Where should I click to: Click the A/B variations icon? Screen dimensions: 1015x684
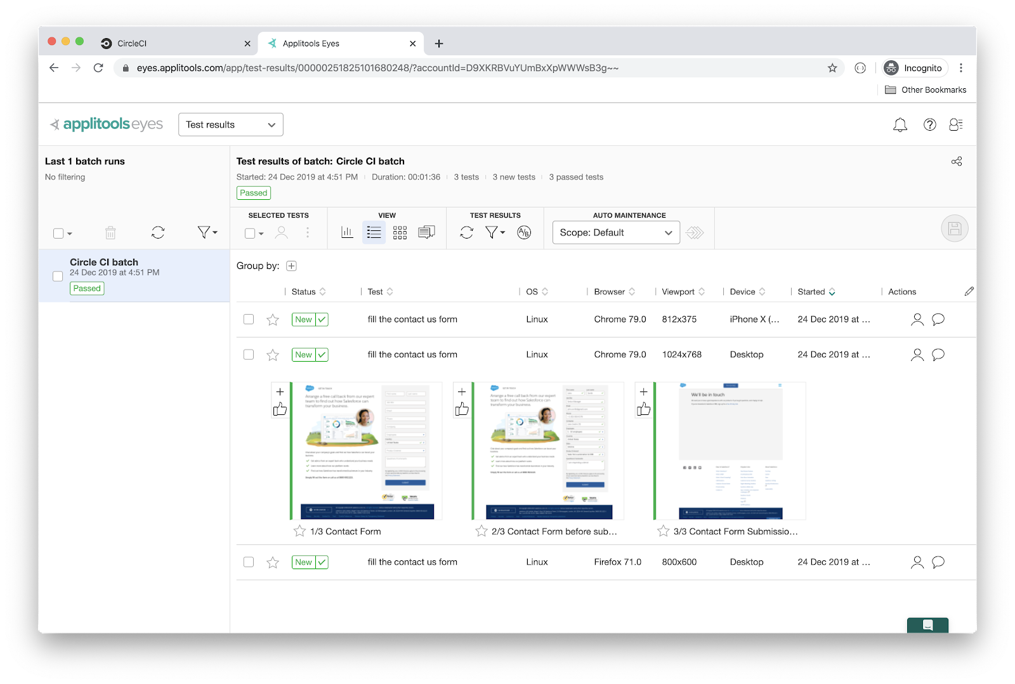click(524, 233)
